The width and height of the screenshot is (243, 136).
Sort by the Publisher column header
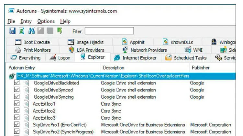point(213,68)
